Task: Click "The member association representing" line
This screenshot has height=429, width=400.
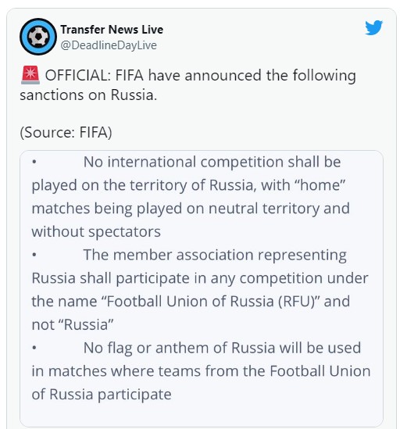Action: (215, 255)
